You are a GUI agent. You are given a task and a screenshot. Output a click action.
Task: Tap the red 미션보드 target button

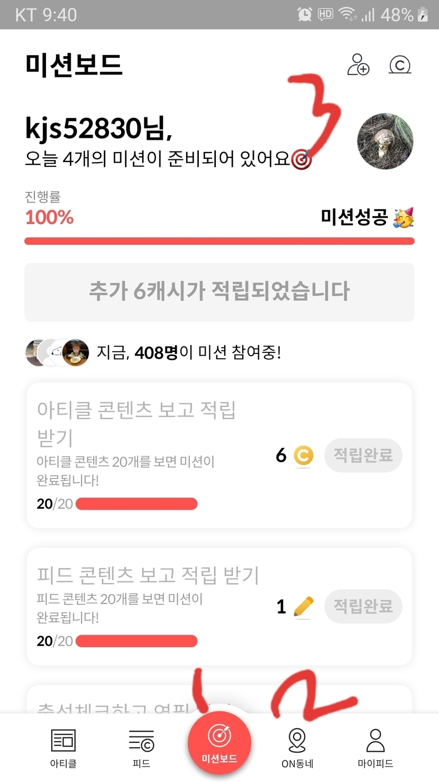click(x=219, y=743)
